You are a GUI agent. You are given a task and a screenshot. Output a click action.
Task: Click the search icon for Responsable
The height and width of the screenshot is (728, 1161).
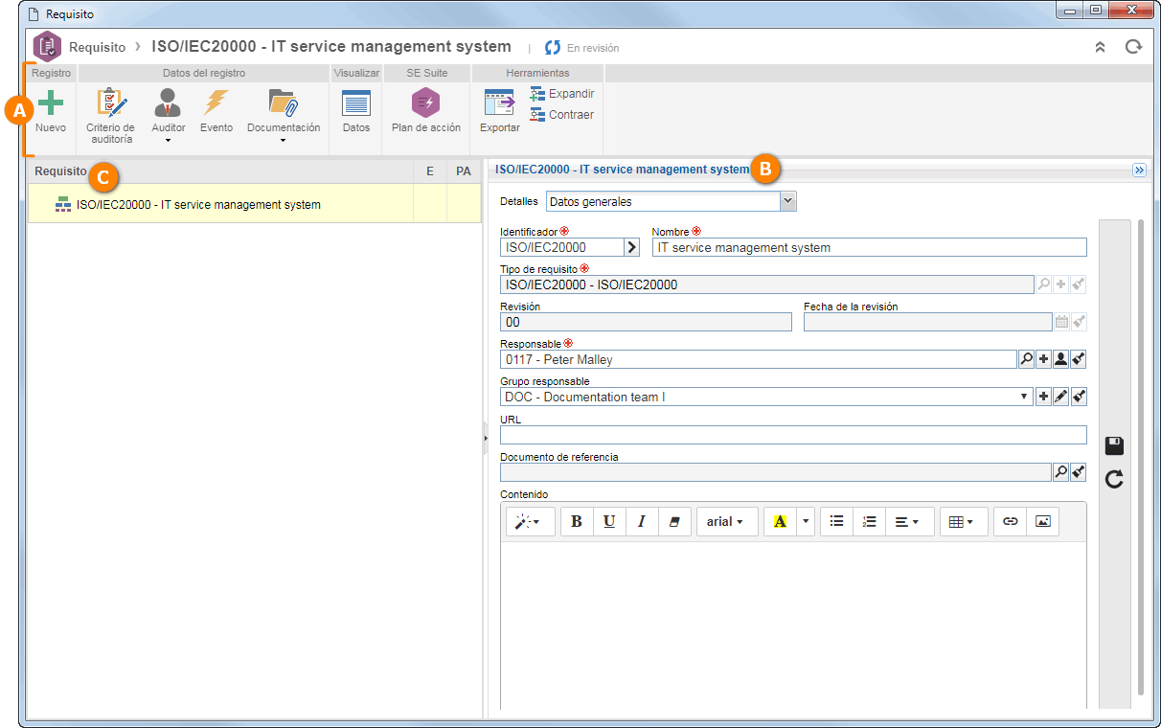[x=1027, y=359]
